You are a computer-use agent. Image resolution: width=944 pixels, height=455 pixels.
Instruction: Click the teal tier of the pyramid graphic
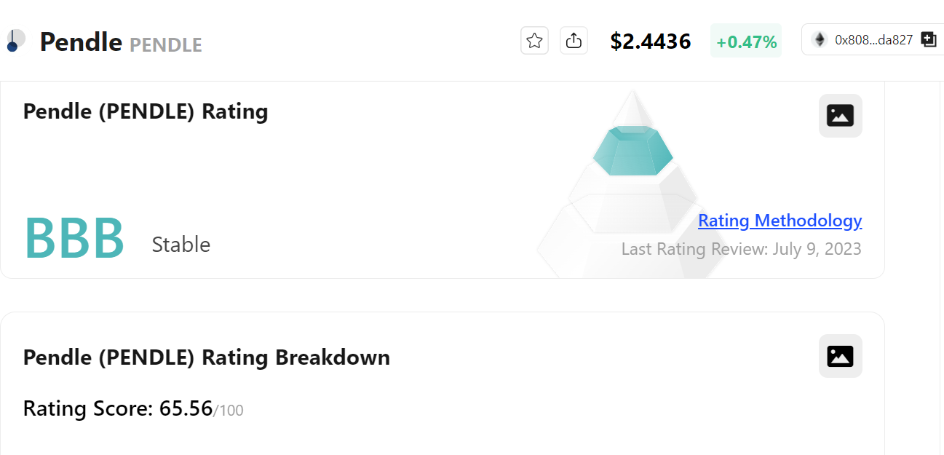click(x=632, y=151)
